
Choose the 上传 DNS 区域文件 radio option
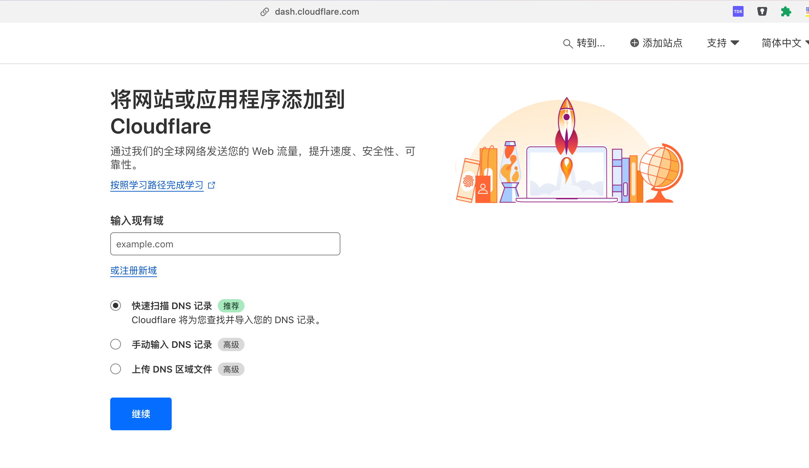coord(116,369)
